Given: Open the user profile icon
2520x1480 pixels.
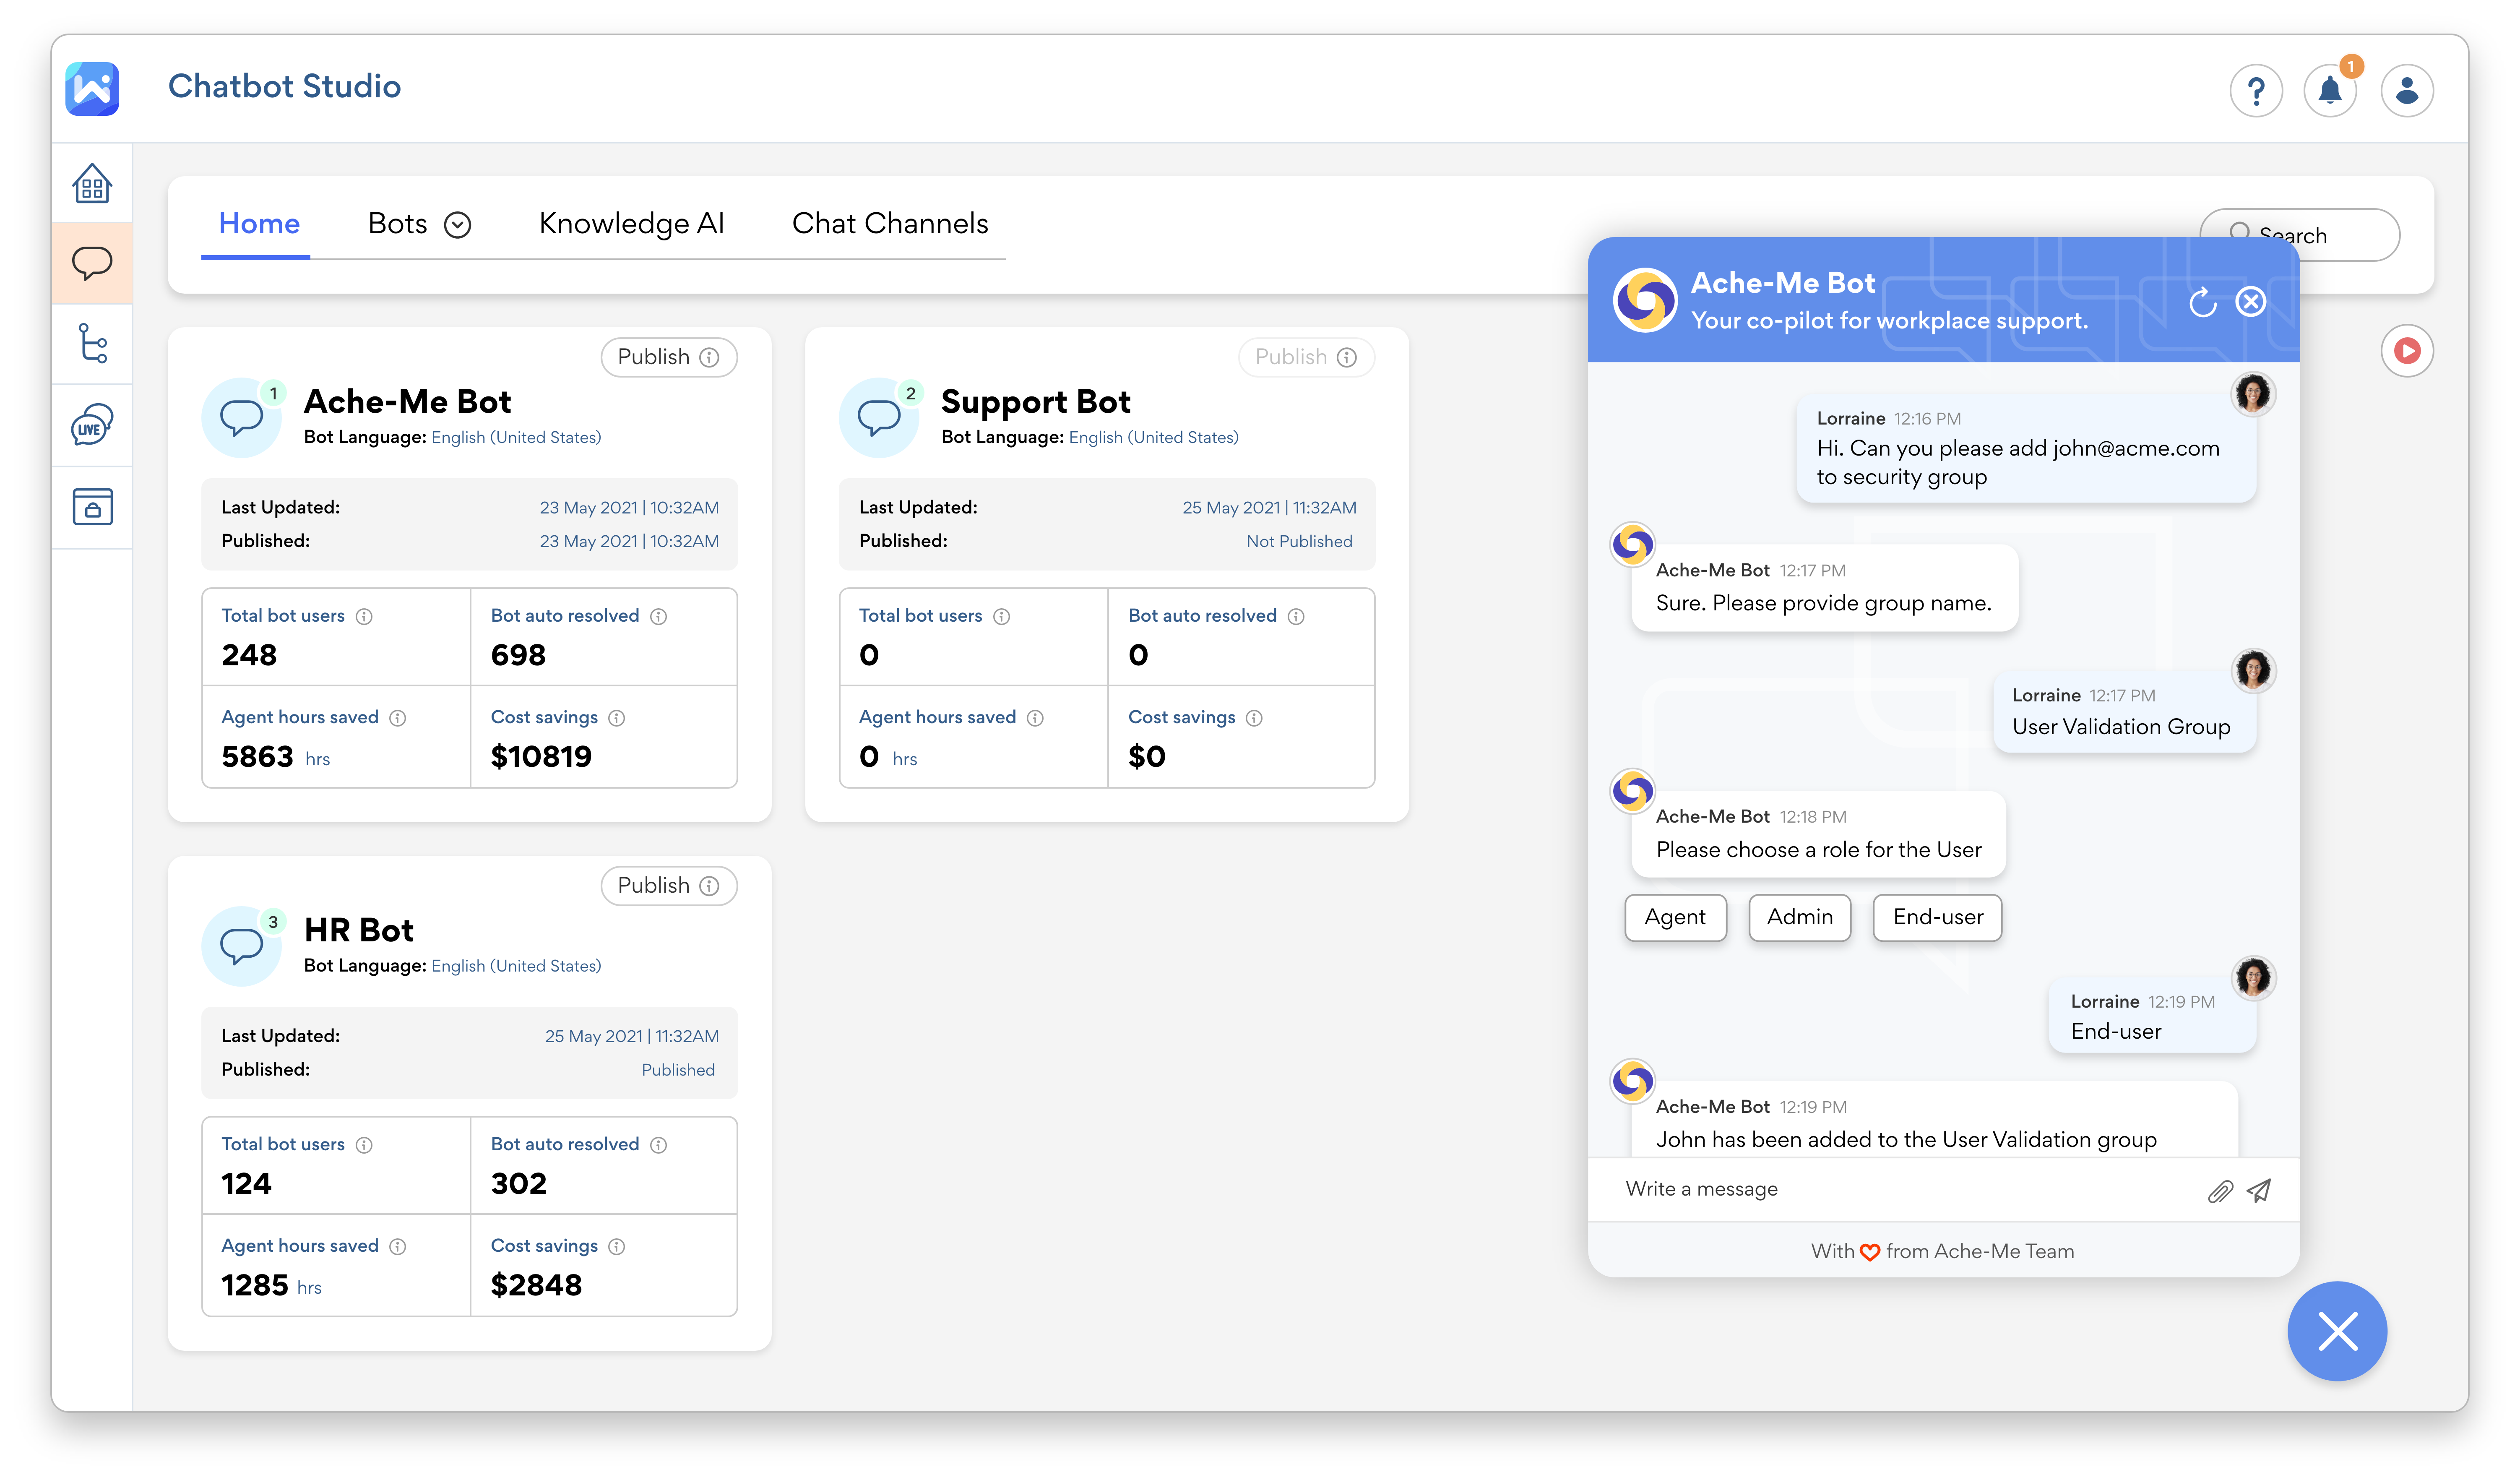Looking at the screenshot, I should click(x=2407, y=91).
